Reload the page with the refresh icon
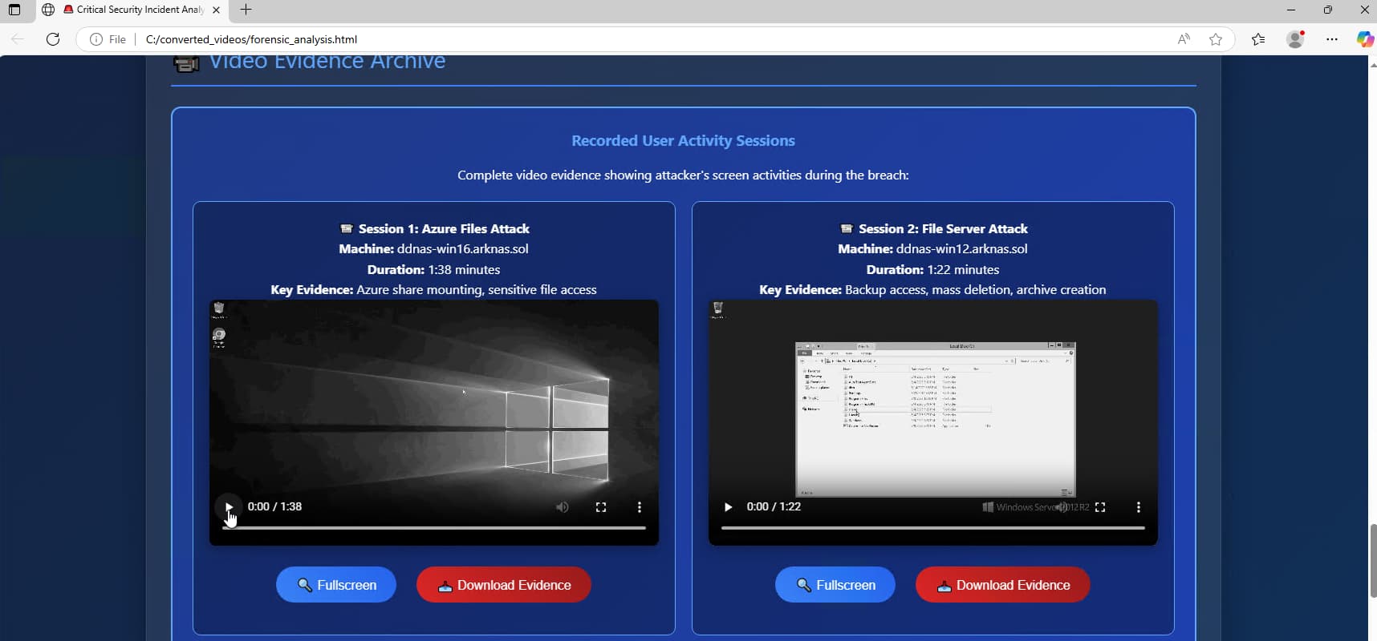Image resolution: width=1377 pixels, height=641 pixels. [x=53, y=39]
